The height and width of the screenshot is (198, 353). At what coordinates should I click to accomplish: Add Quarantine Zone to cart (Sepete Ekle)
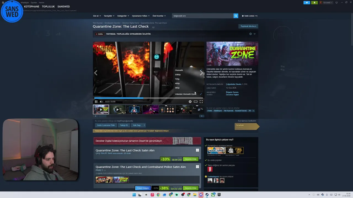(191, 159)
